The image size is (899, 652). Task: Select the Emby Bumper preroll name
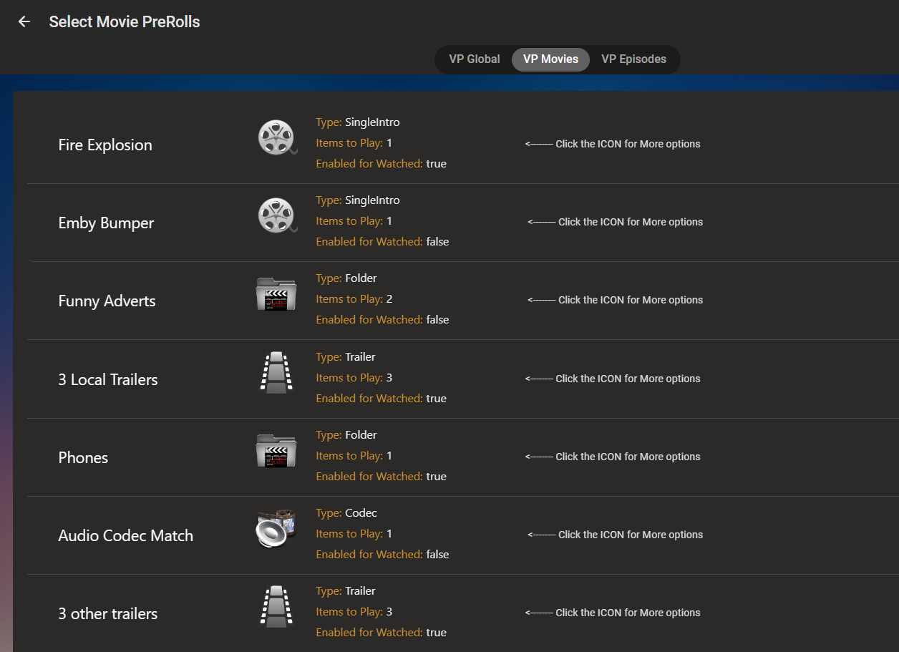[106, 223]
